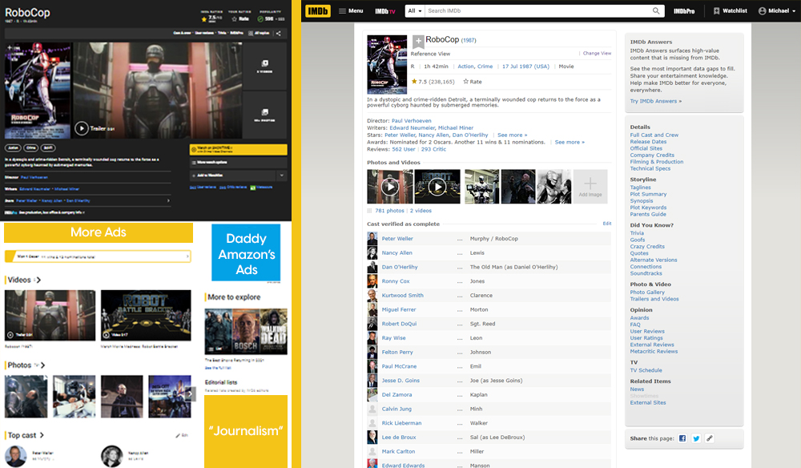Open the "All" search filter dropdown
The image size is (801, 468).
[x=413, y=10]
